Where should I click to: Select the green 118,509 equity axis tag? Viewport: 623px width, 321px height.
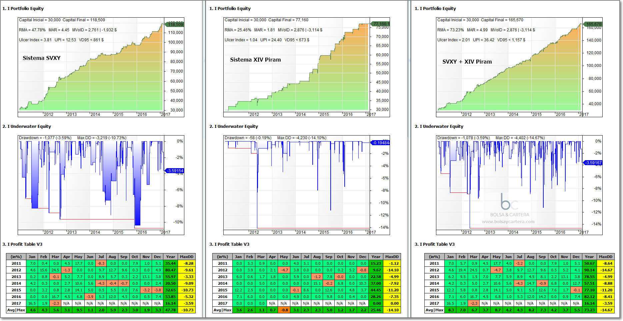pyautogui.click(x=175, y=24)
